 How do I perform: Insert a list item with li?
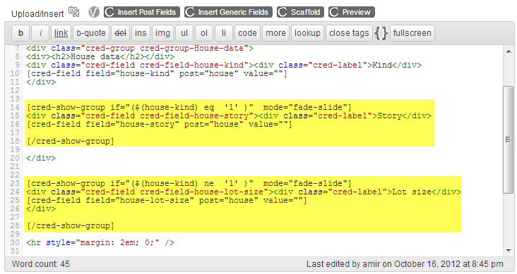224,33
